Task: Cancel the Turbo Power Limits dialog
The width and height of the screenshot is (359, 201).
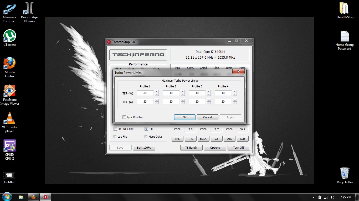Action: coord(207,117)
